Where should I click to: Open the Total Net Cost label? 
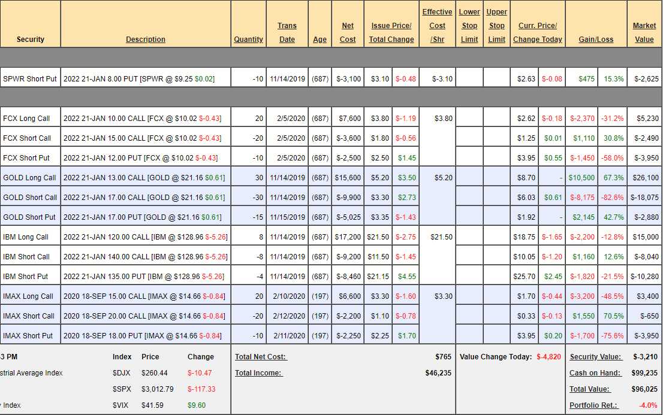pos(261,357)
